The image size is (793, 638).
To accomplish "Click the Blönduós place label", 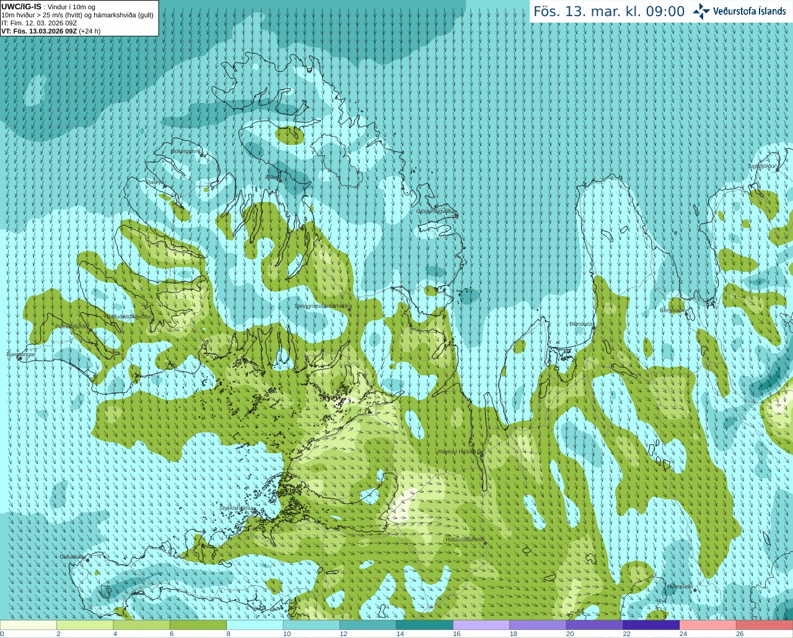I will (x=581, y=324).
